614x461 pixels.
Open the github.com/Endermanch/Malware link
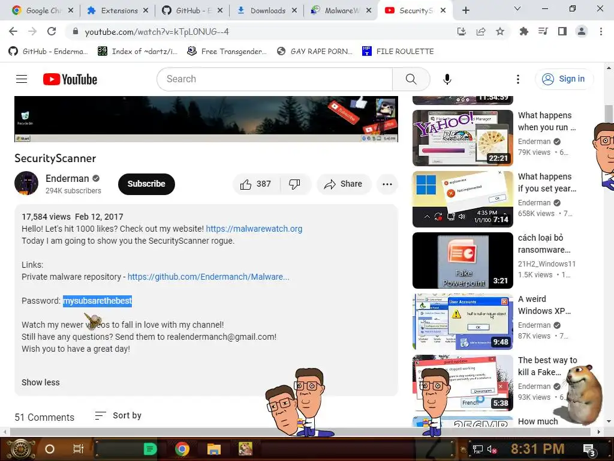[208, 277]
